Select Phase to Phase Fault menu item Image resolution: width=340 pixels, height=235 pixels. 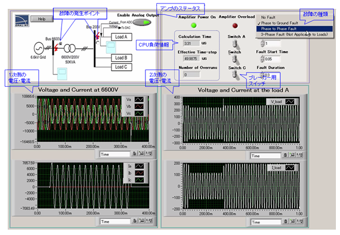pos(294,29)
